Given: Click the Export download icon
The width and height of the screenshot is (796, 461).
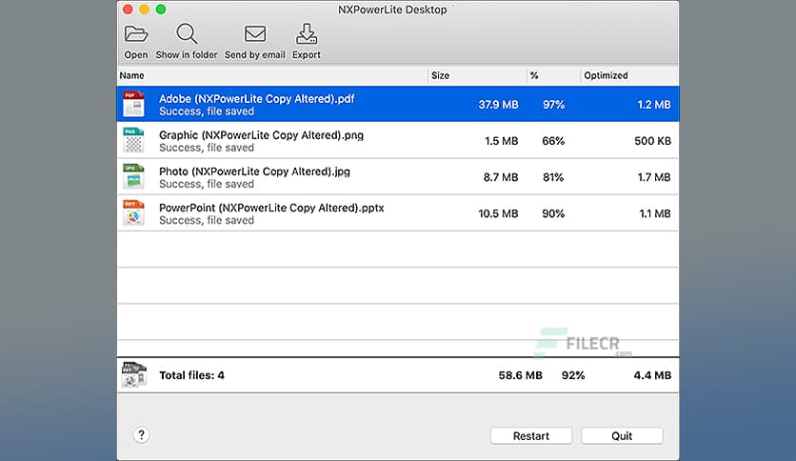Looking at the screenshot, I should click(306, 34).
